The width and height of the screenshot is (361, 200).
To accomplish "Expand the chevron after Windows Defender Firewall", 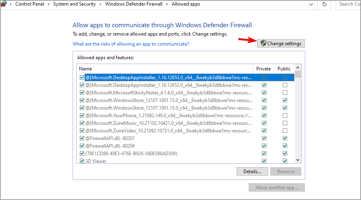I will tap(167, 4).
